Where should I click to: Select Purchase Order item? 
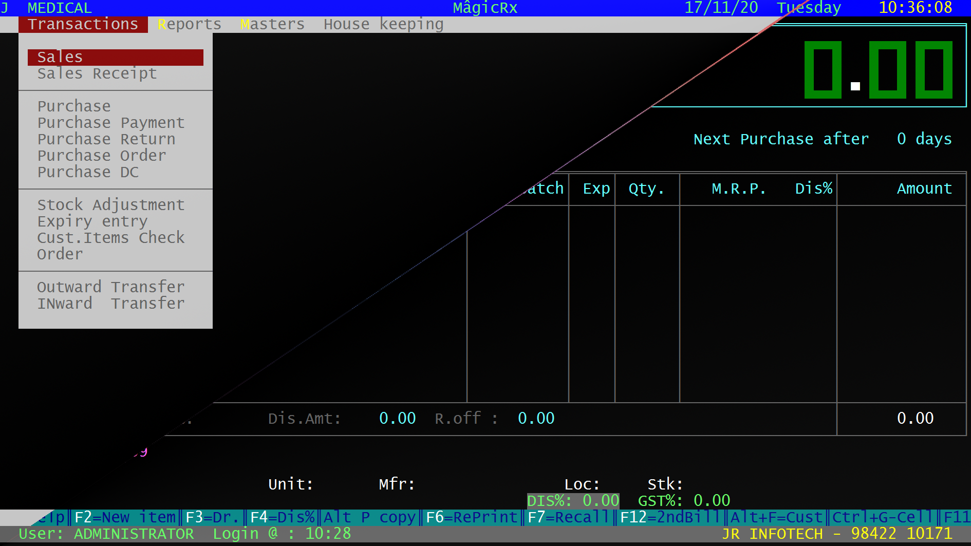tap(101, 156)
